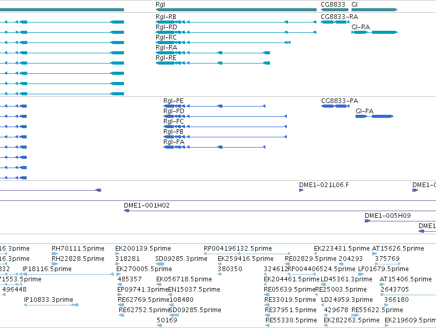Image resolution: width=436 pixels, height=328 pixels.
Task: Select the DME1-001H02 clone feature
Action: click(280, 211)
